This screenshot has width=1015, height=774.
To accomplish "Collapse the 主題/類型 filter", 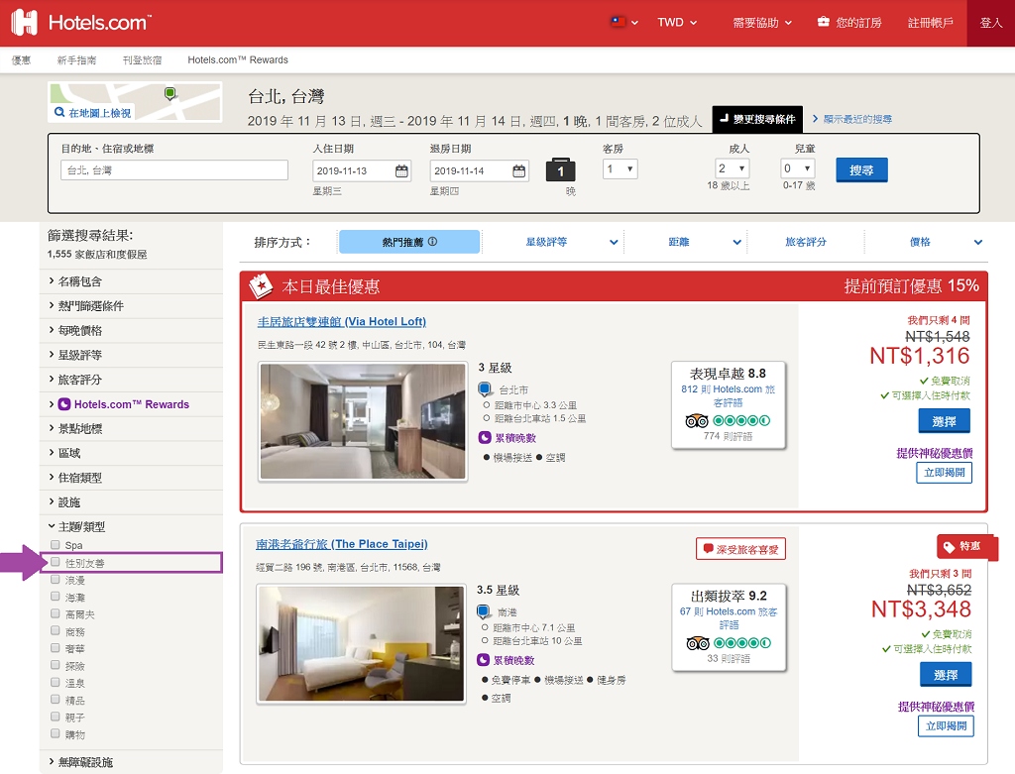I will [x=132, y=527].
